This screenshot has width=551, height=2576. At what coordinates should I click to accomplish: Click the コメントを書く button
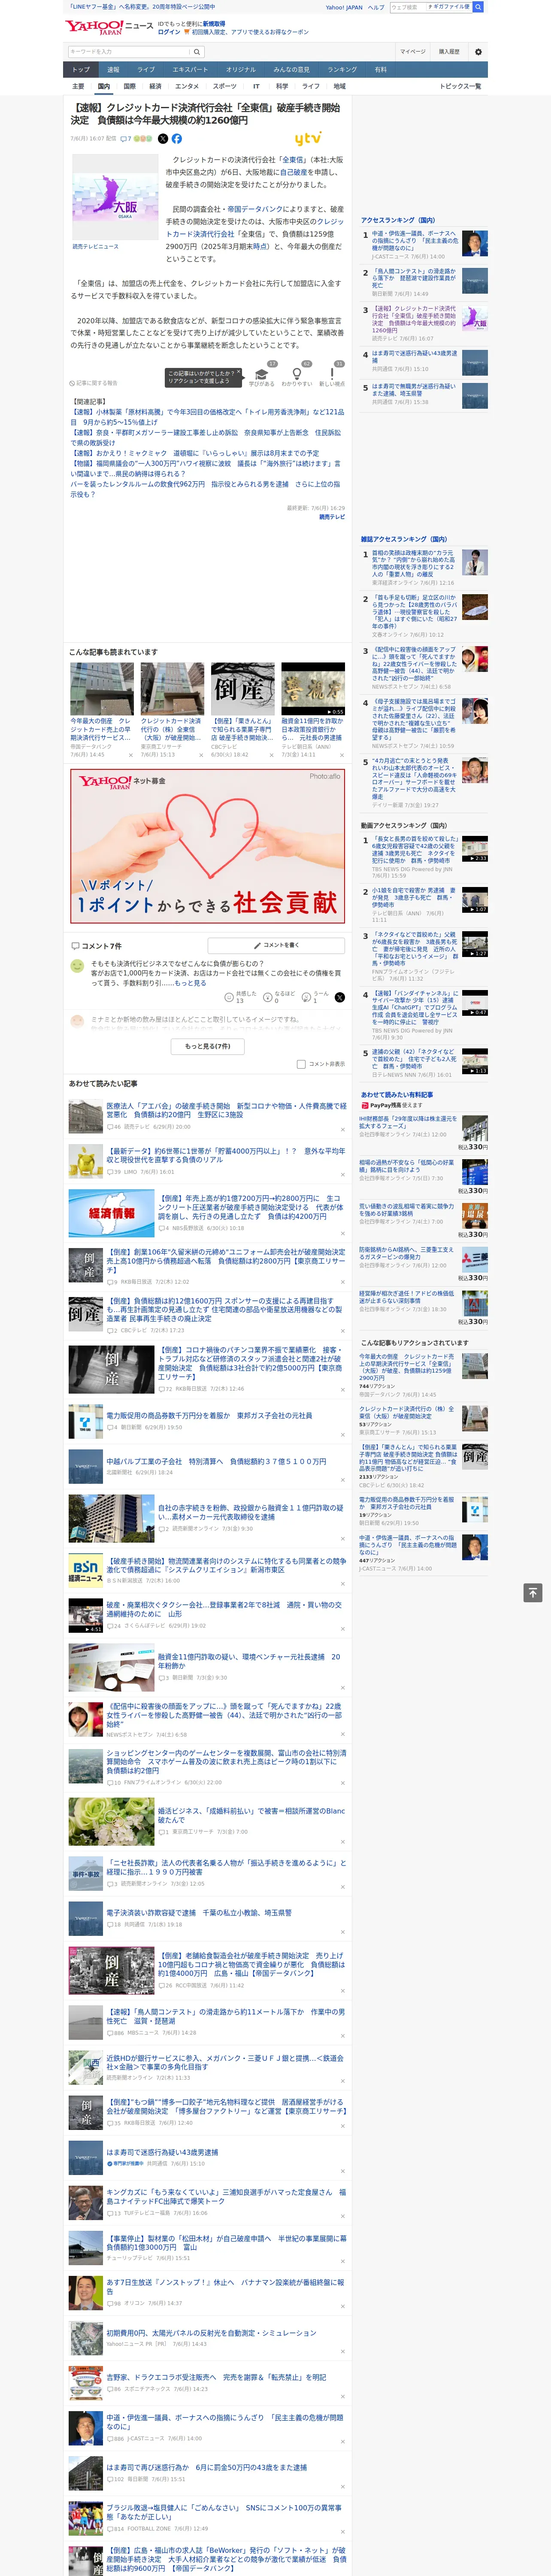[277, 945]
